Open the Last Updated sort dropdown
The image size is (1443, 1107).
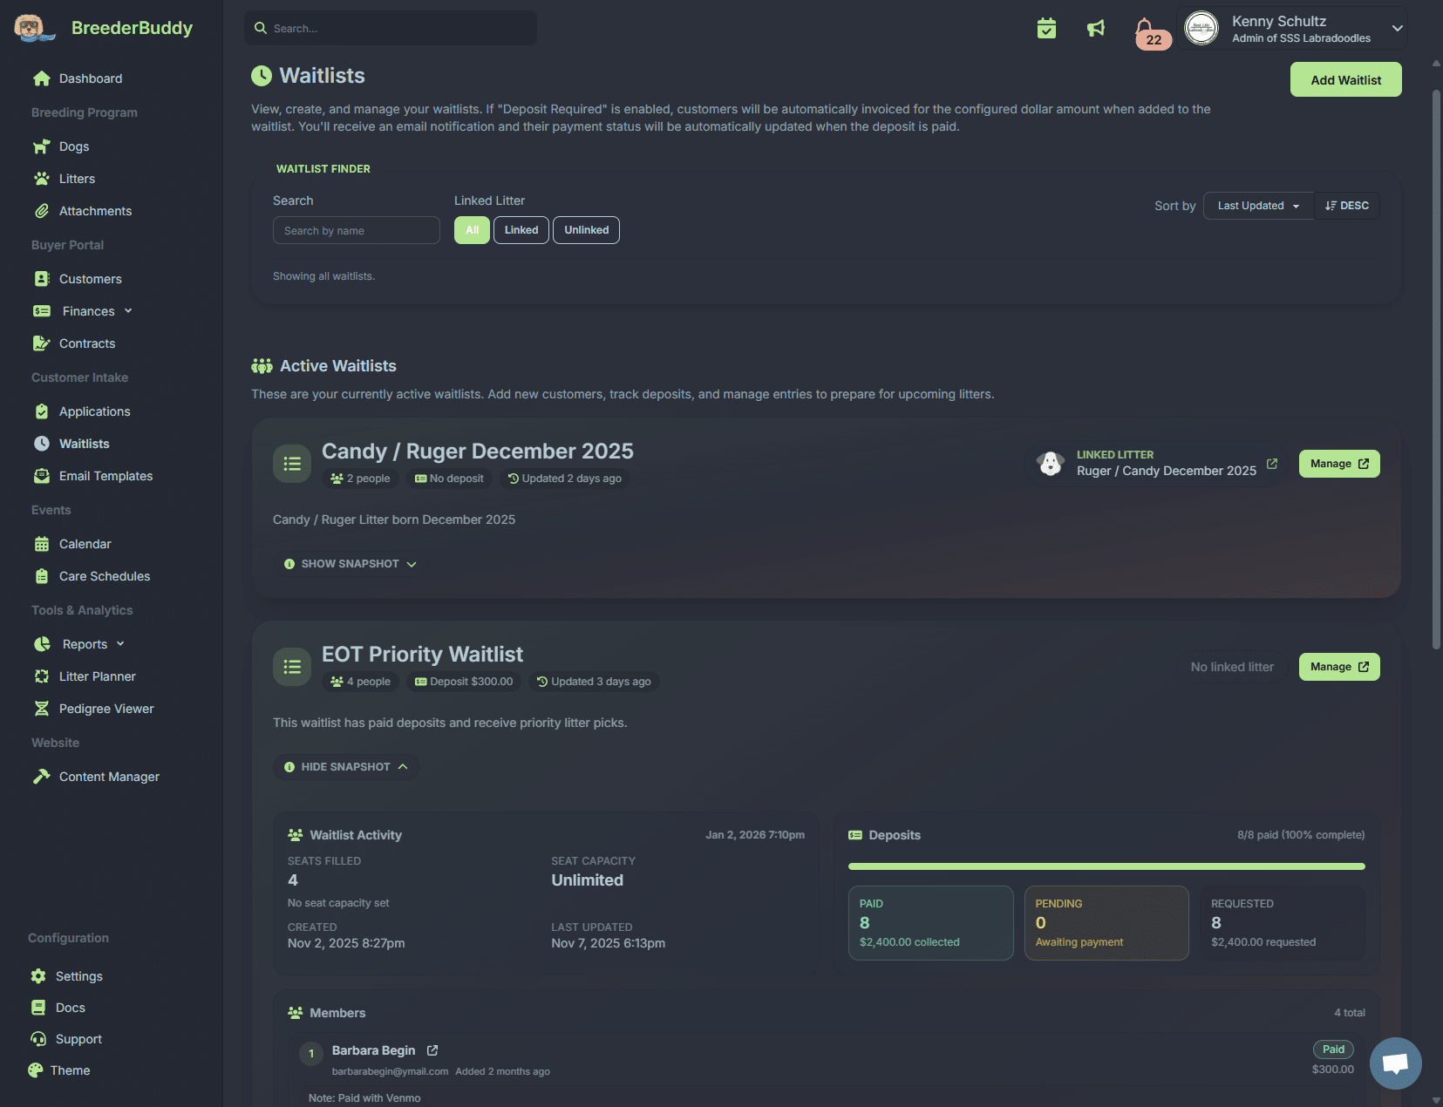point(1257,206)
